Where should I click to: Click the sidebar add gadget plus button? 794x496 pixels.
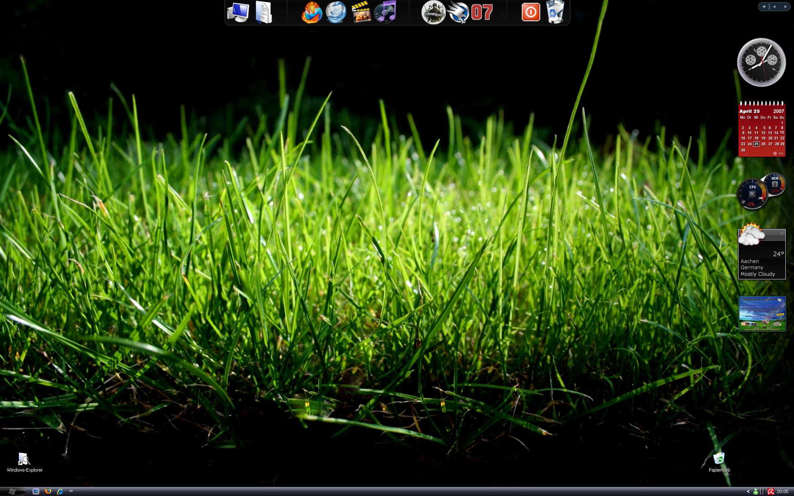pos(764,7)
